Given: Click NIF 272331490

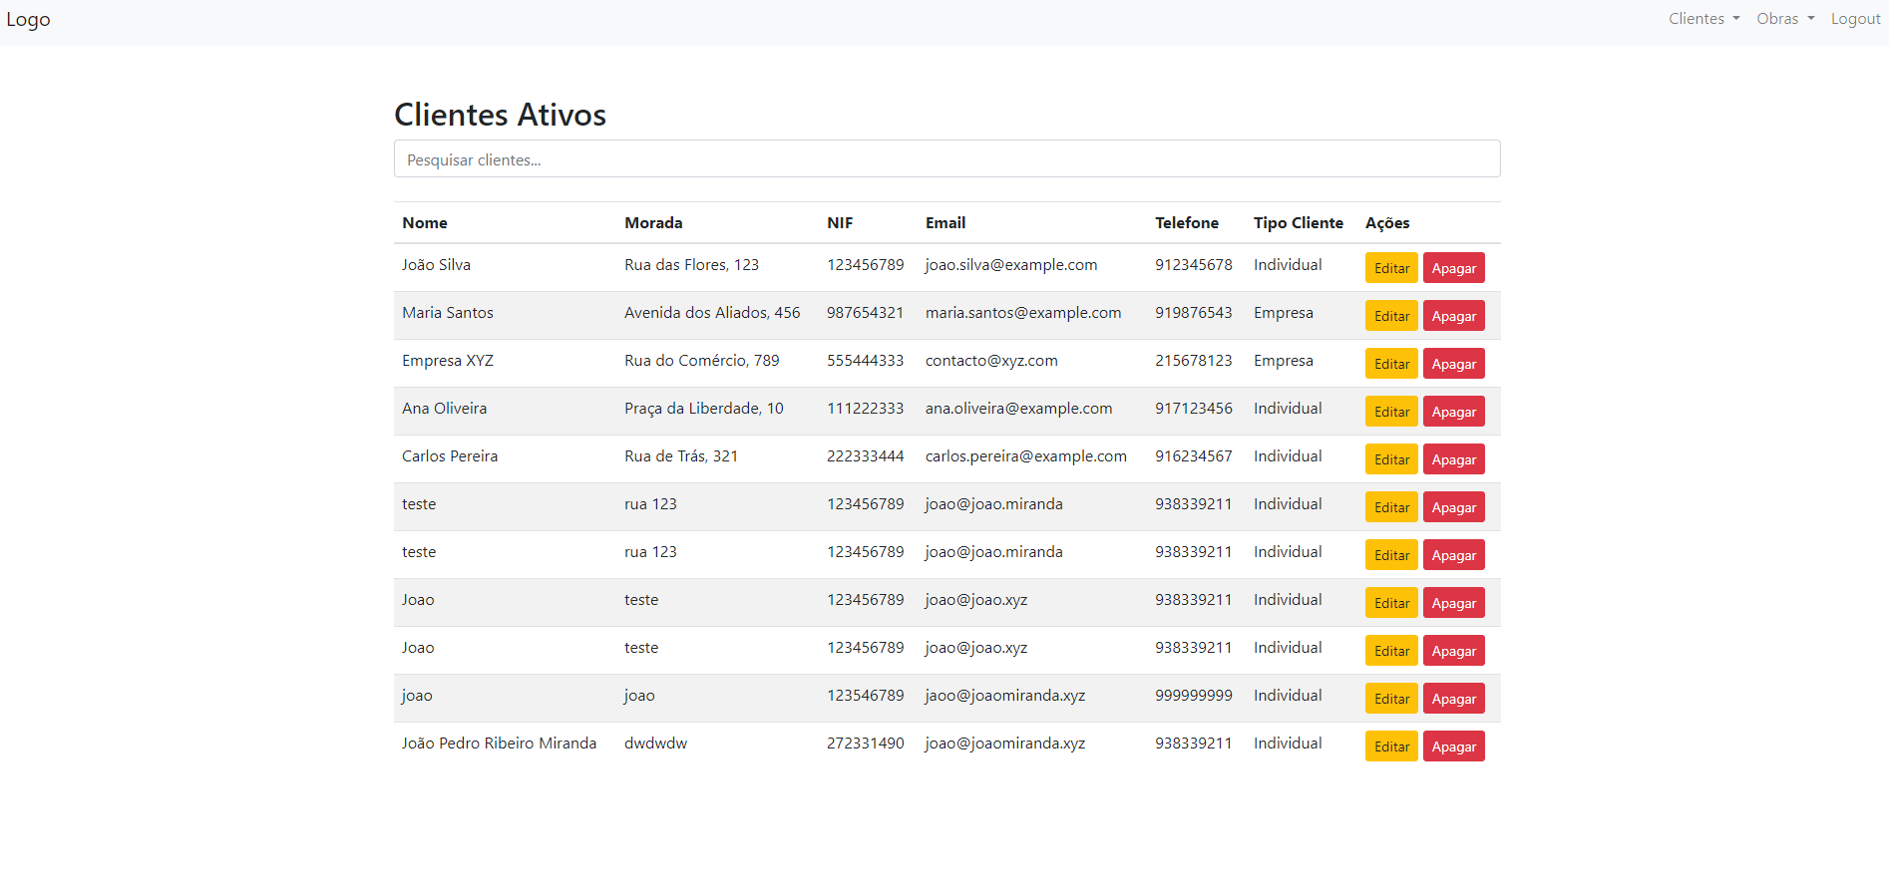Looking at the screenshot, I should point(865,744).
